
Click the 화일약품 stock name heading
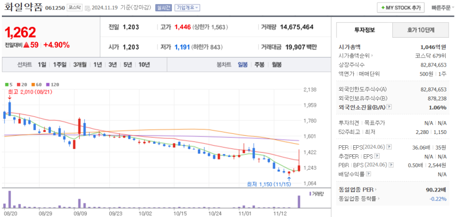[23, 8]
